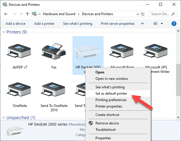Select the Send To OneNote 2010 printer icon
Image resolution: width=181 pixels, height=141 pixels.
click(x=53, y=89)
